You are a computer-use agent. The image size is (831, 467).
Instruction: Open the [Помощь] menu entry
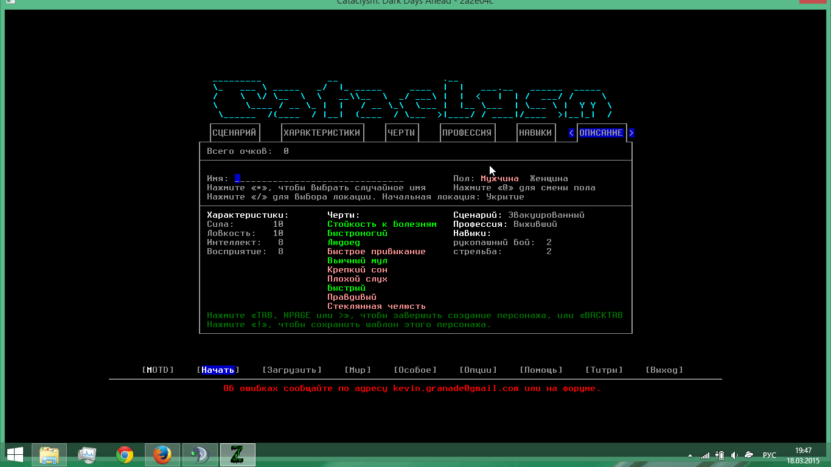[541, 370]
